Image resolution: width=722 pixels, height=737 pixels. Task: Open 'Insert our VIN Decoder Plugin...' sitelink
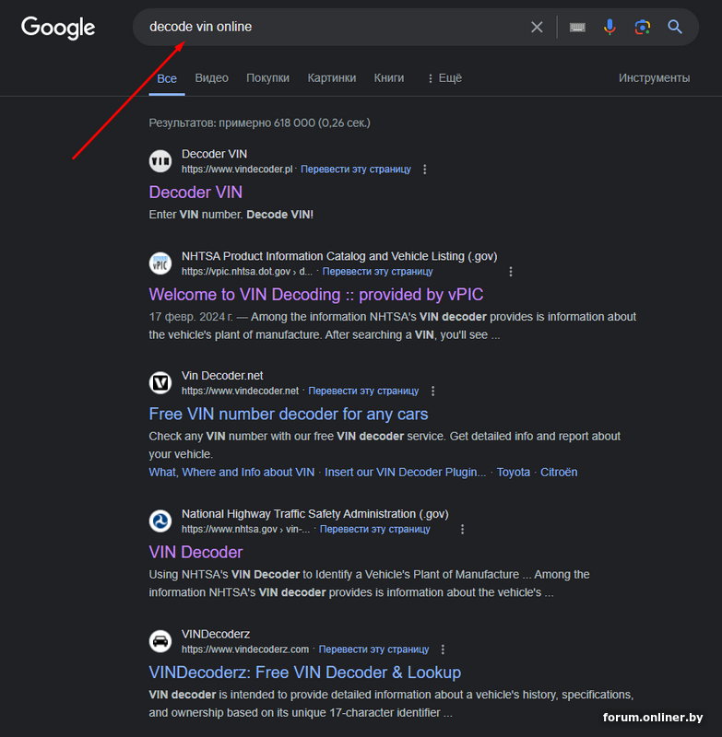tap(405, 473)
